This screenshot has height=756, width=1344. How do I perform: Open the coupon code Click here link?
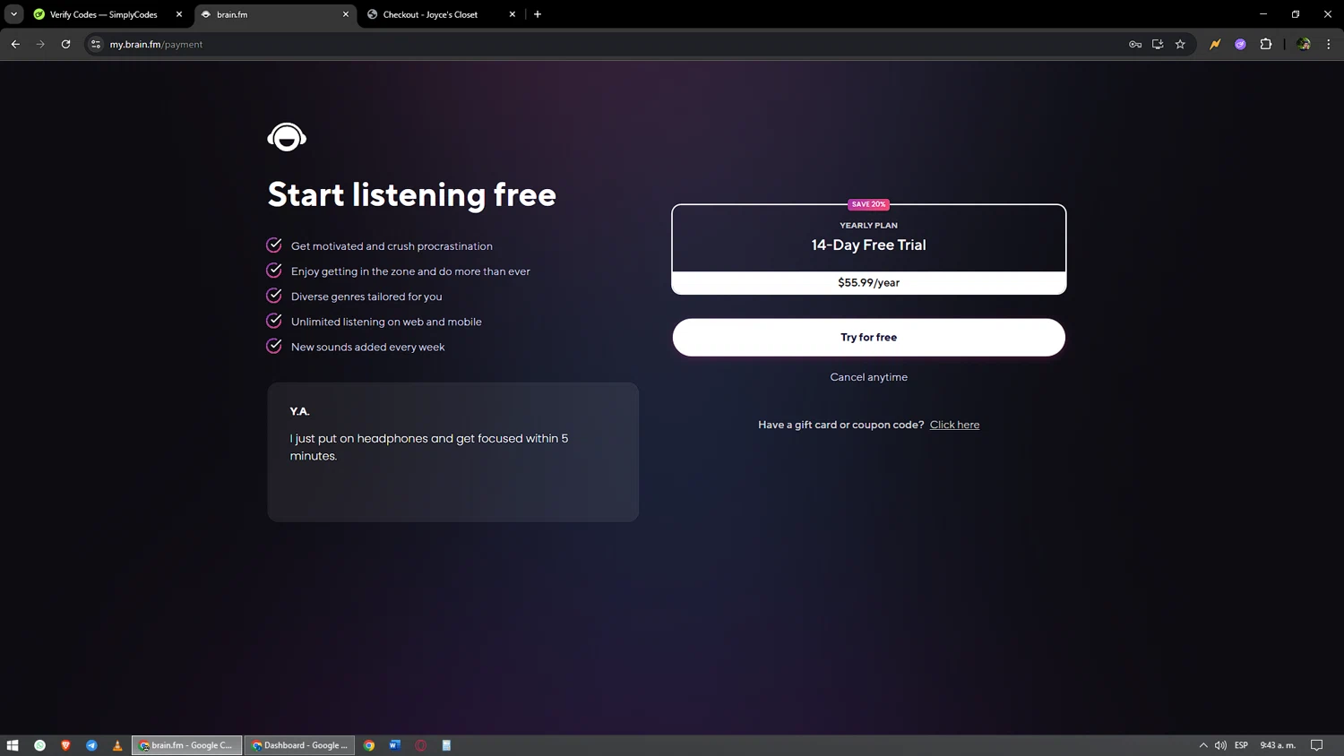(x=954, y=425)
